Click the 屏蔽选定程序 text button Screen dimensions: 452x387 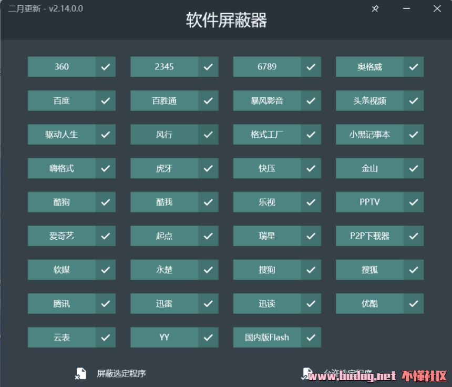pyautogui.click(x=121, y=373)
